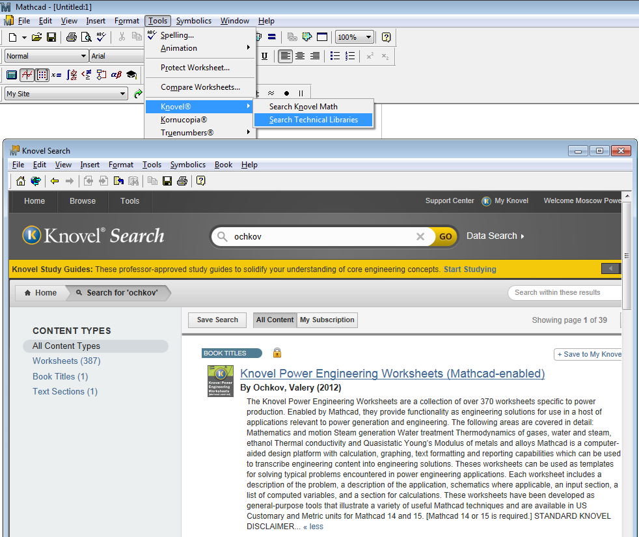The height and width of the screenshot is (537, 639).
Task: Clear the ochkov search text with X
Action: pos(420,236)
